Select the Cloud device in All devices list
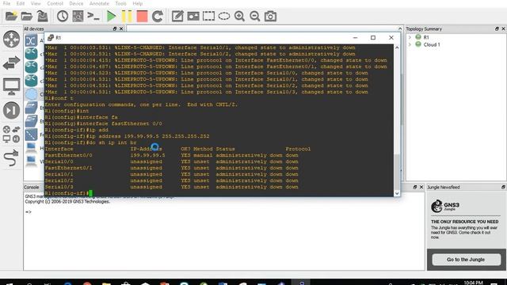507x285 pixels. tap(32, 94)
